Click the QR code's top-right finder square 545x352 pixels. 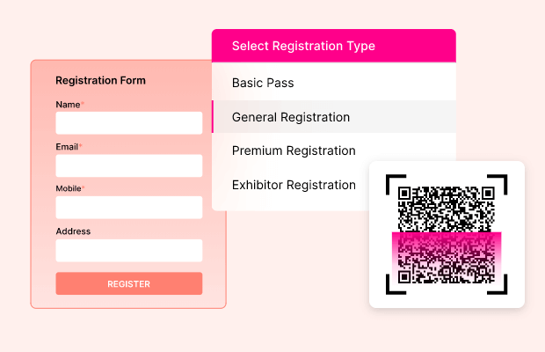click(486, 194)
